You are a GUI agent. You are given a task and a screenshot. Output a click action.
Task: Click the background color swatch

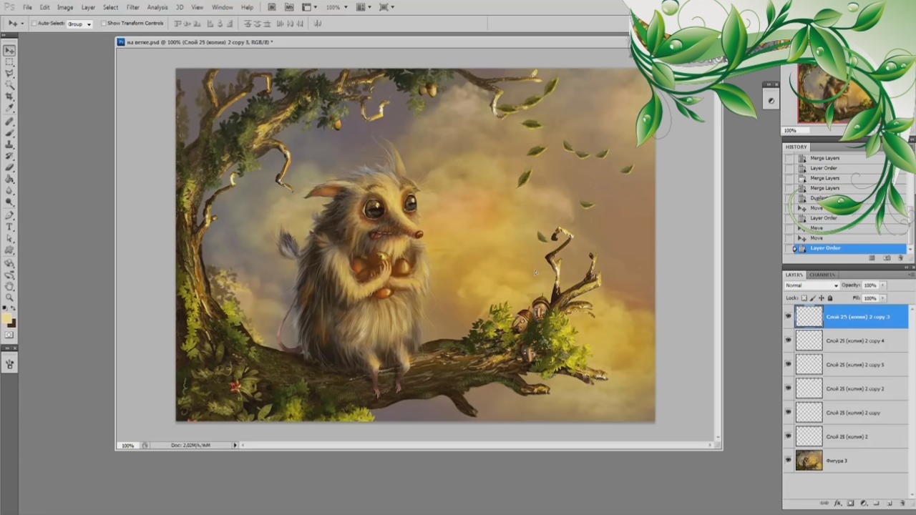coord(12,323)
